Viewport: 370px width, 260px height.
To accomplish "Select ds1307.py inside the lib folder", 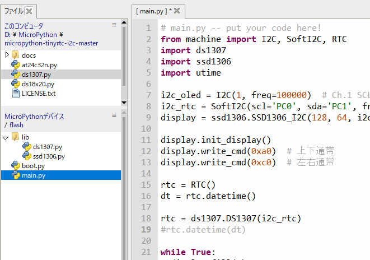I will [48, 147].
